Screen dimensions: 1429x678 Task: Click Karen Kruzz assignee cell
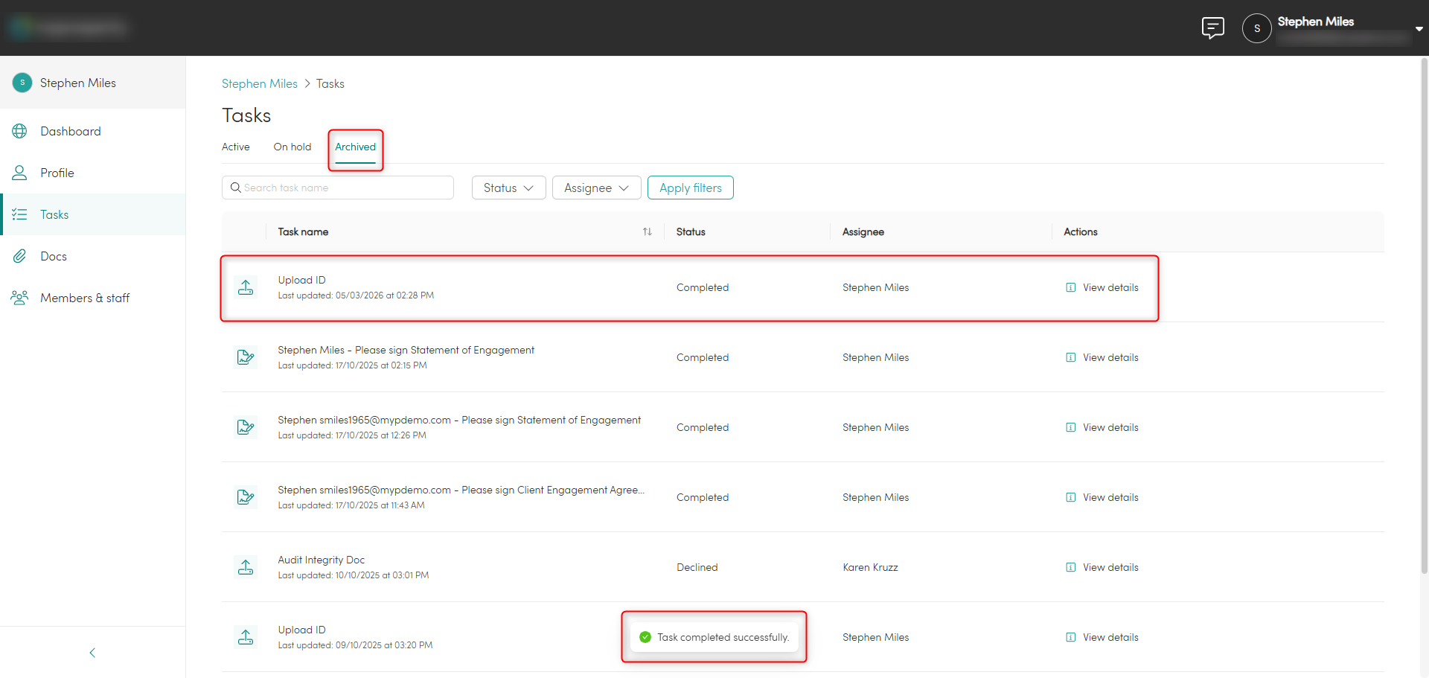(x=870, y=567)
